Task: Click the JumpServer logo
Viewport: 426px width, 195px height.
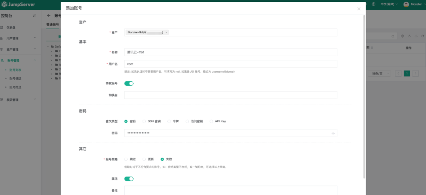Action: click(x=18, y=4)
